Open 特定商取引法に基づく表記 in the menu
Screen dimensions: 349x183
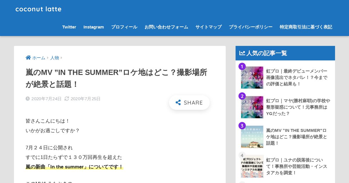pyautogui.click(x=306, y=27)
